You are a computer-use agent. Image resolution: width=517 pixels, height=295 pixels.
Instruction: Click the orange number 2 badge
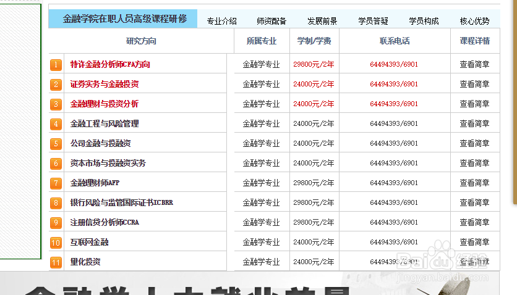point(56,84)
